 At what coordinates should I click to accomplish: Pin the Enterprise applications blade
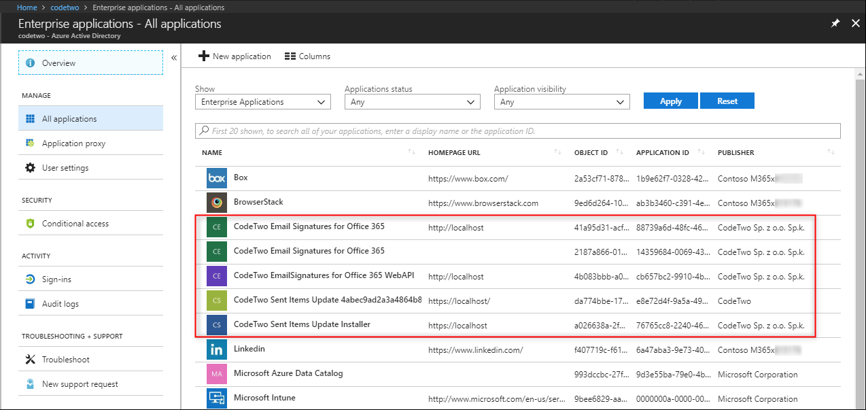pyautogui.click(x=835, y=23)
